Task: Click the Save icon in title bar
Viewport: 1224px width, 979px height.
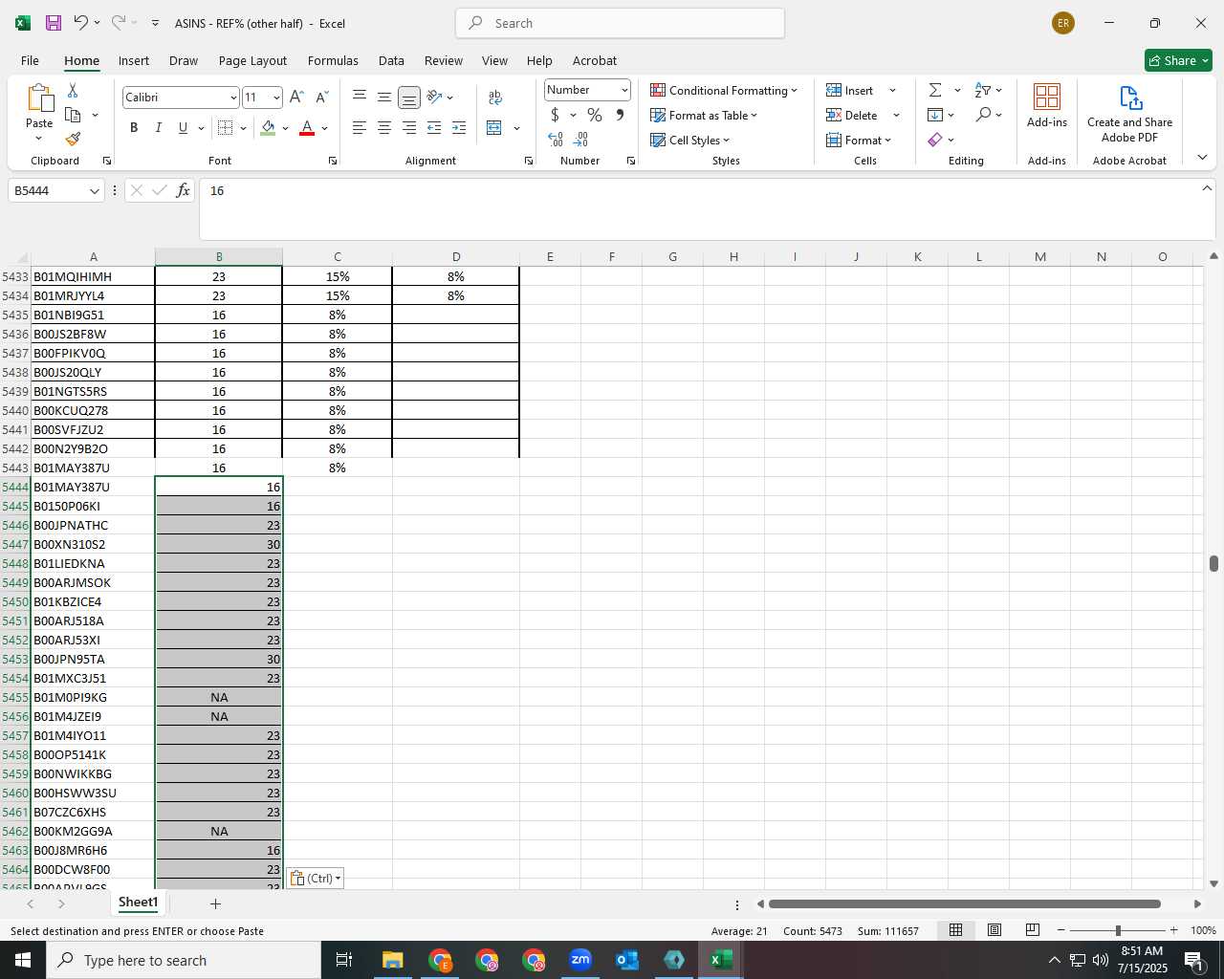Action: (x=54, y=23)
